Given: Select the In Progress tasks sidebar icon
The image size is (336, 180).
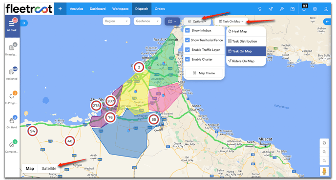Looking at the screenshot, I should pos(12,98).
